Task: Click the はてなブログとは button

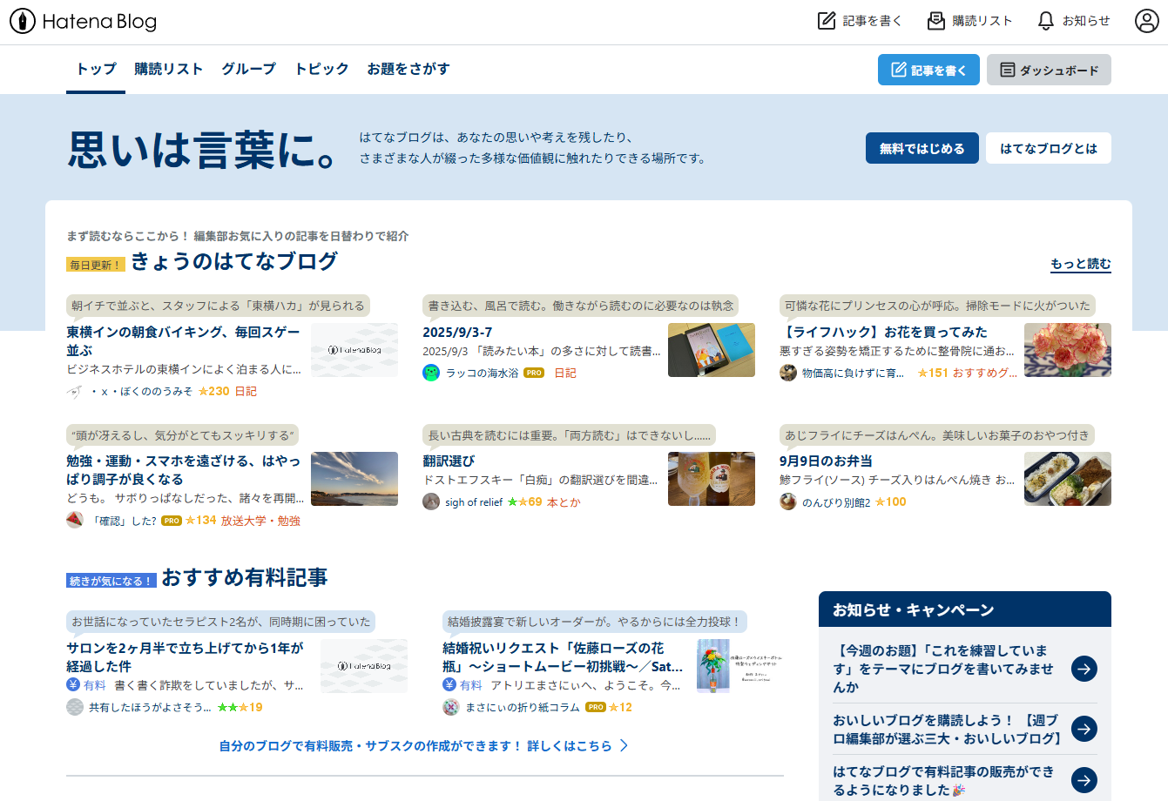Action: (x=1048, y=149)
